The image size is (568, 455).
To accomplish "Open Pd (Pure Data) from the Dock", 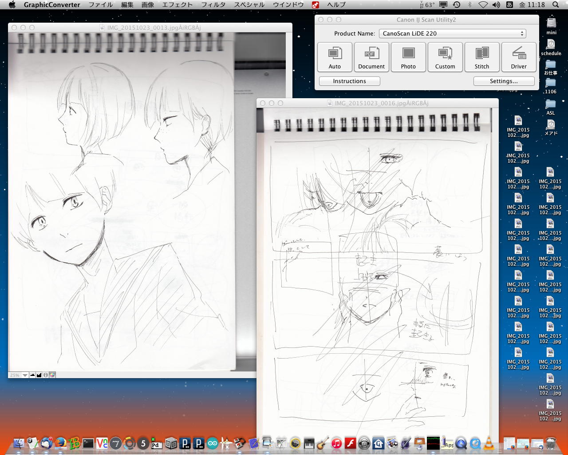I will pyautogui.click(x=156, y=443).
